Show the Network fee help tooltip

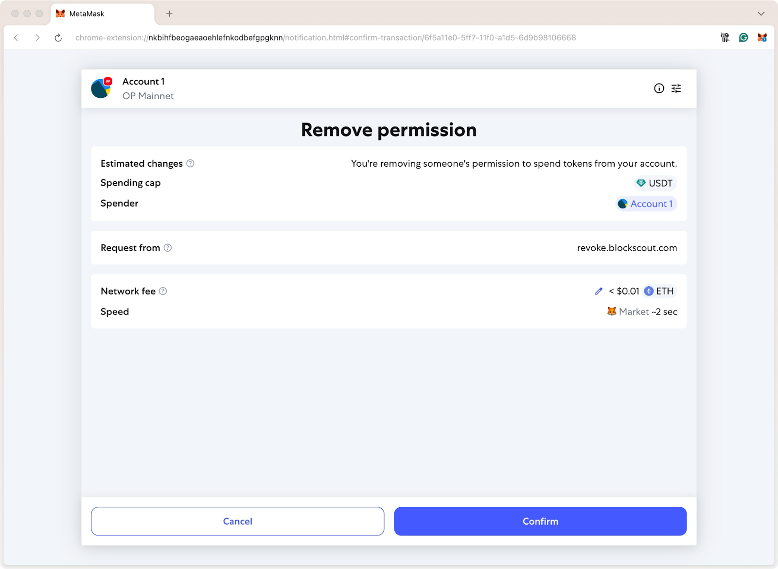(x=163, y=291)
